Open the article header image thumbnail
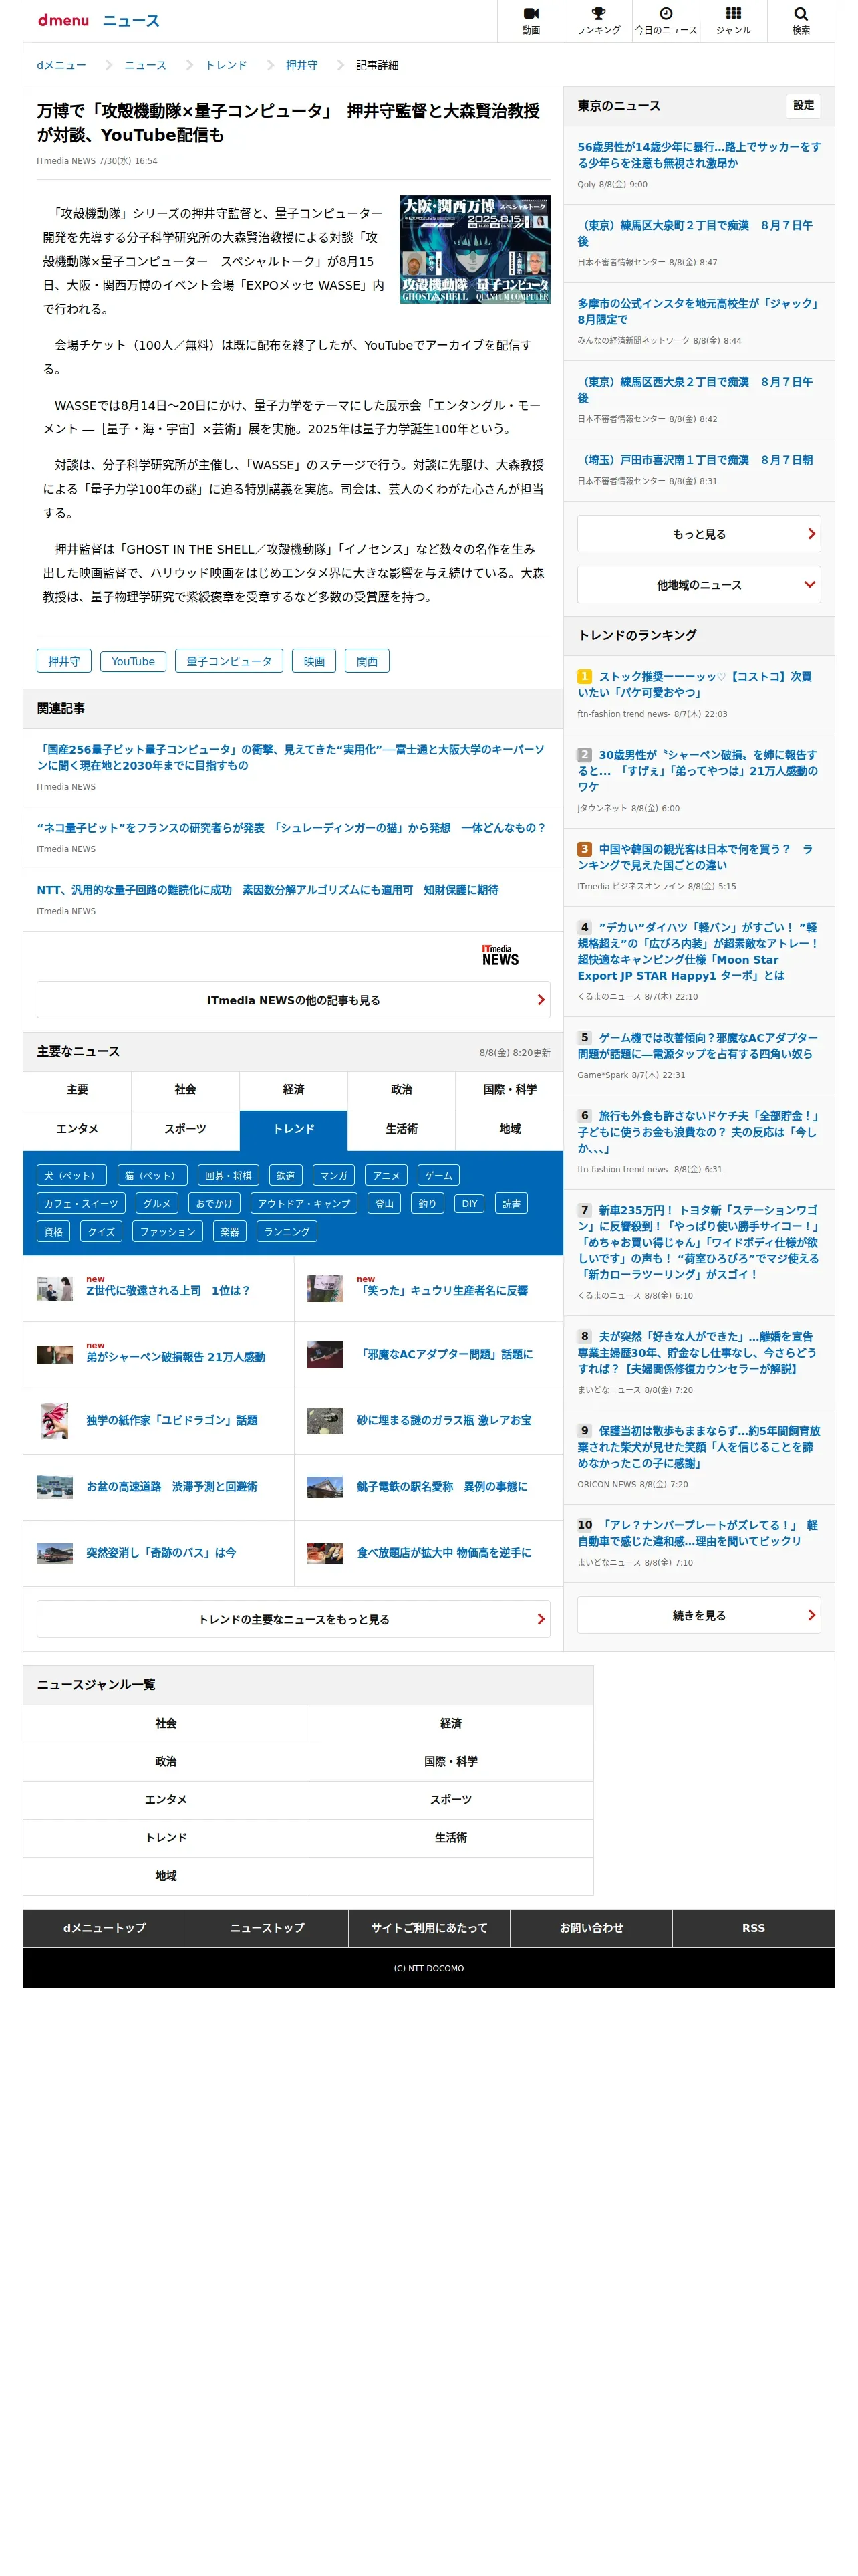 coord(474,249)
